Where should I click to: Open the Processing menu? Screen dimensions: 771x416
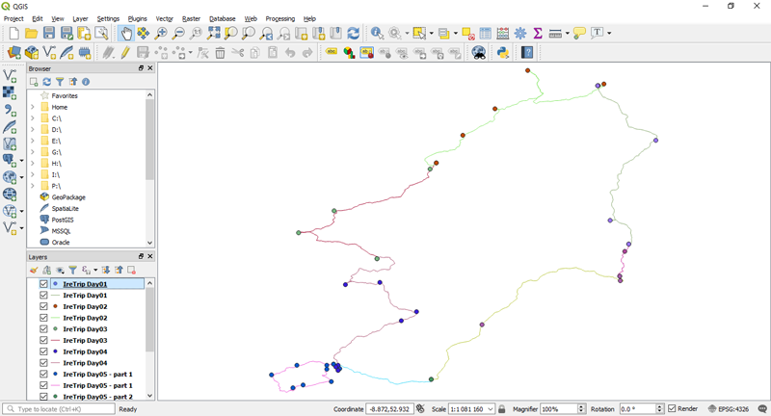coord(280,18)
